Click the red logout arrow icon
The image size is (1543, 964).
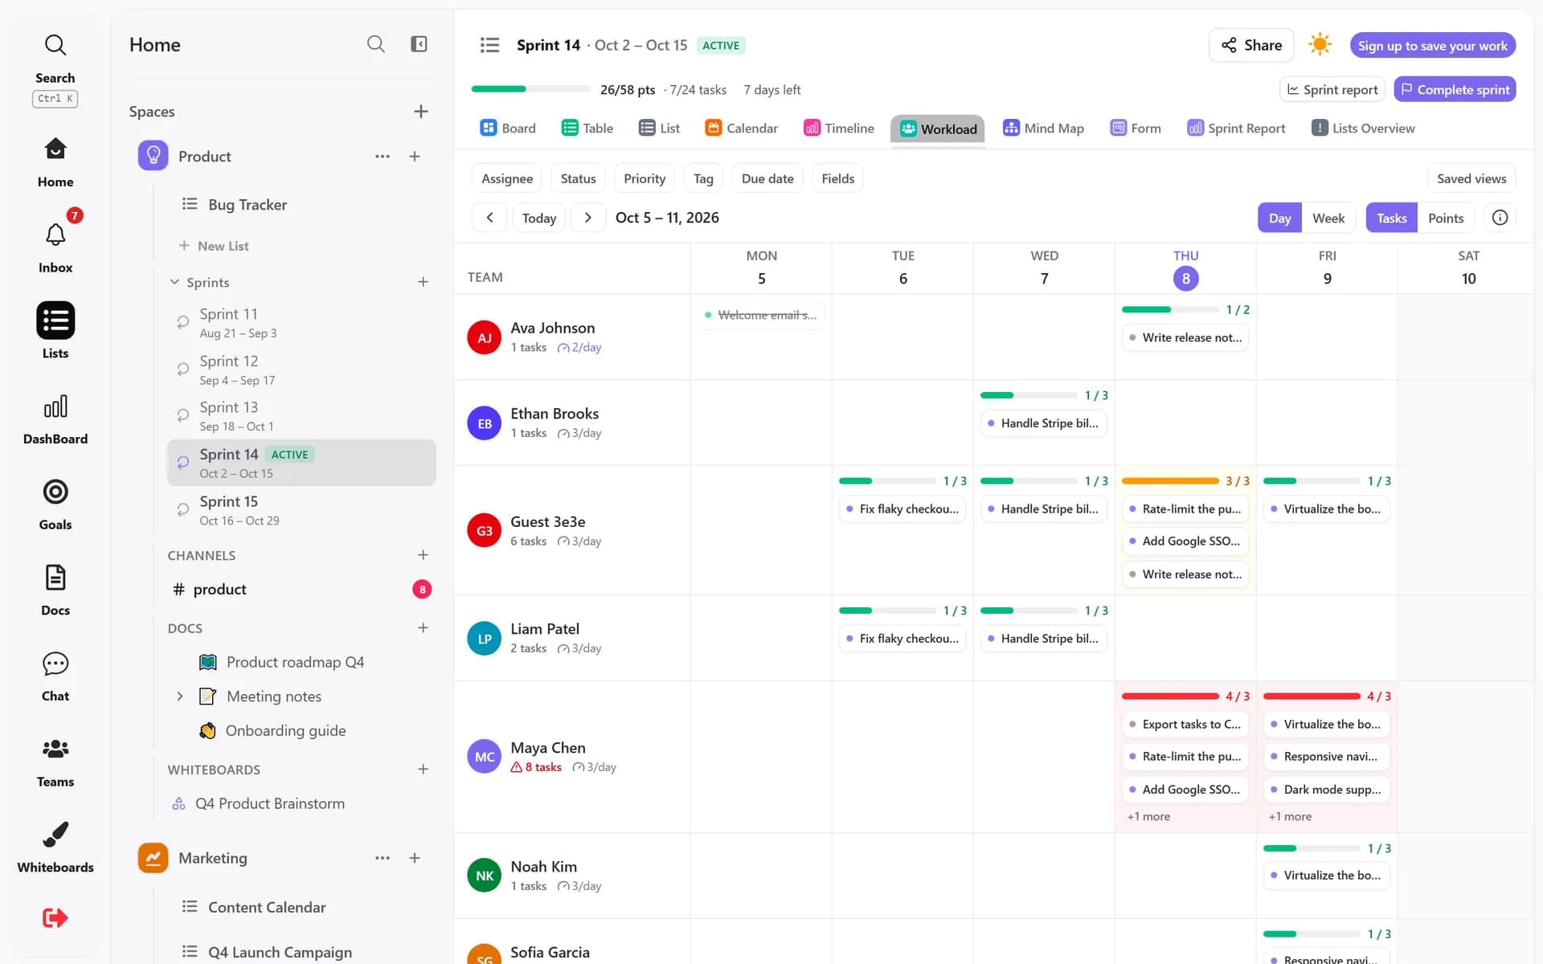55,917
